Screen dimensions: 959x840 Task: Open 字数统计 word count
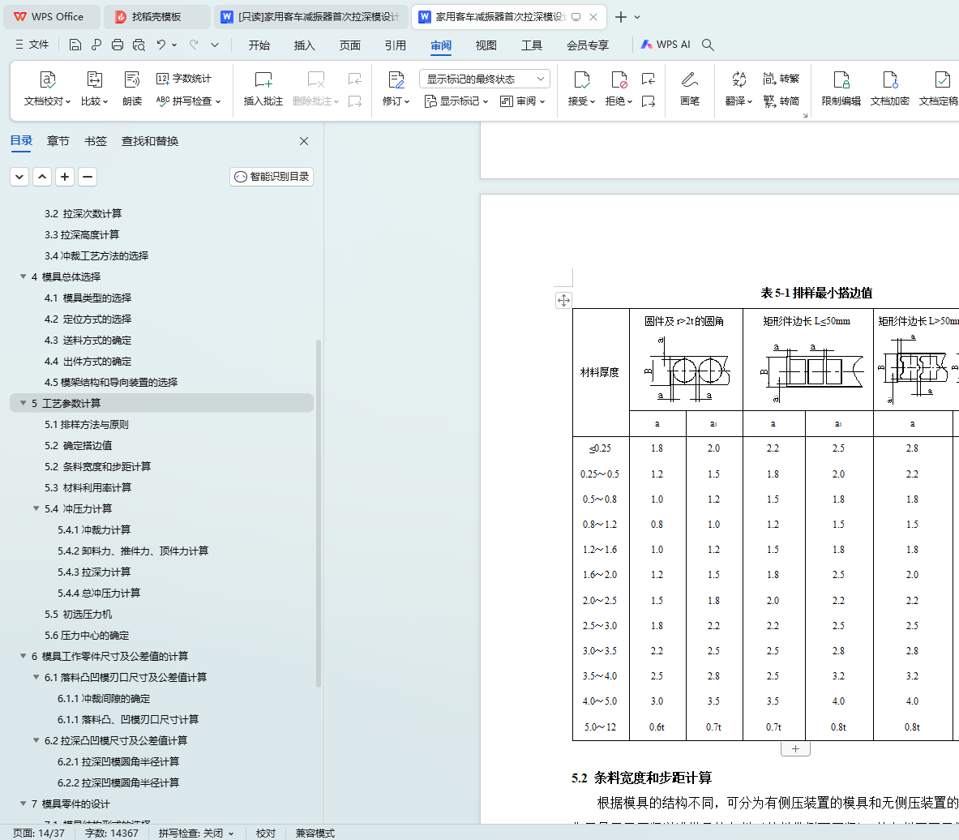183,79
